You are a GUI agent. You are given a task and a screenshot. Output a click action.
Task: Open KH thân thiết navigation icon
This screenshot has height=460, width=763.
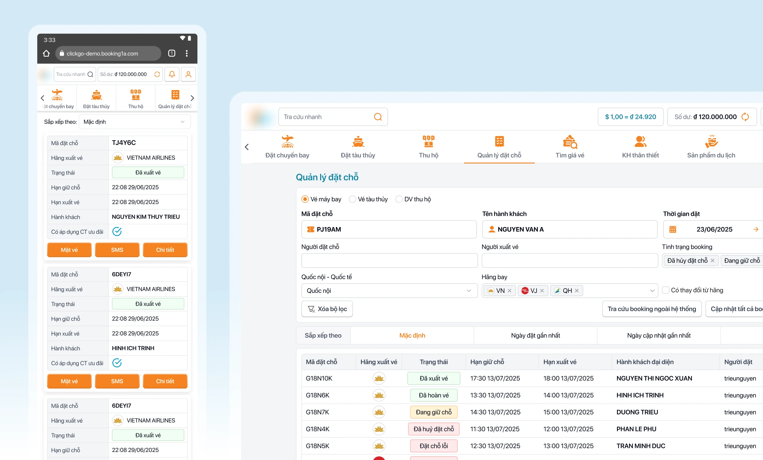tap(641, 142)
